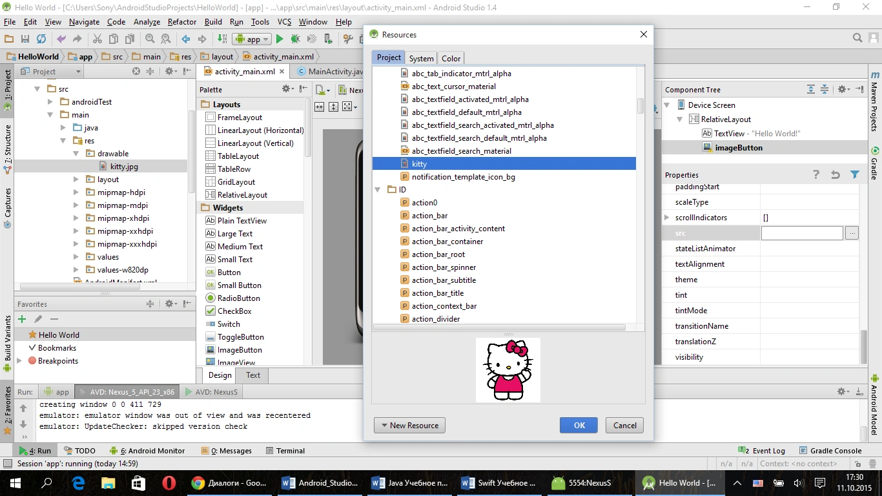Toggle the Maven Projects side panel
The width and height of the screenshot is (882, 496).
tap(874, 100)
